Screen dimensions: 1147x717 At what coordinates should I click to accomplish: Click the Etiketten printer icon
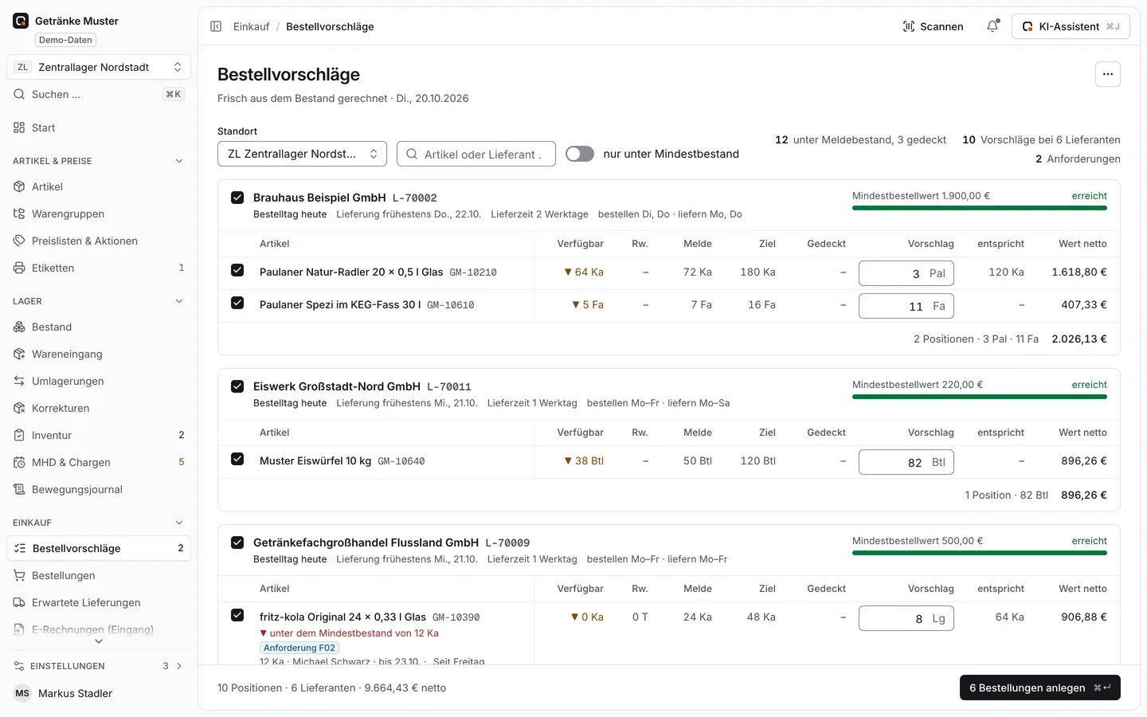pos(19,268)
